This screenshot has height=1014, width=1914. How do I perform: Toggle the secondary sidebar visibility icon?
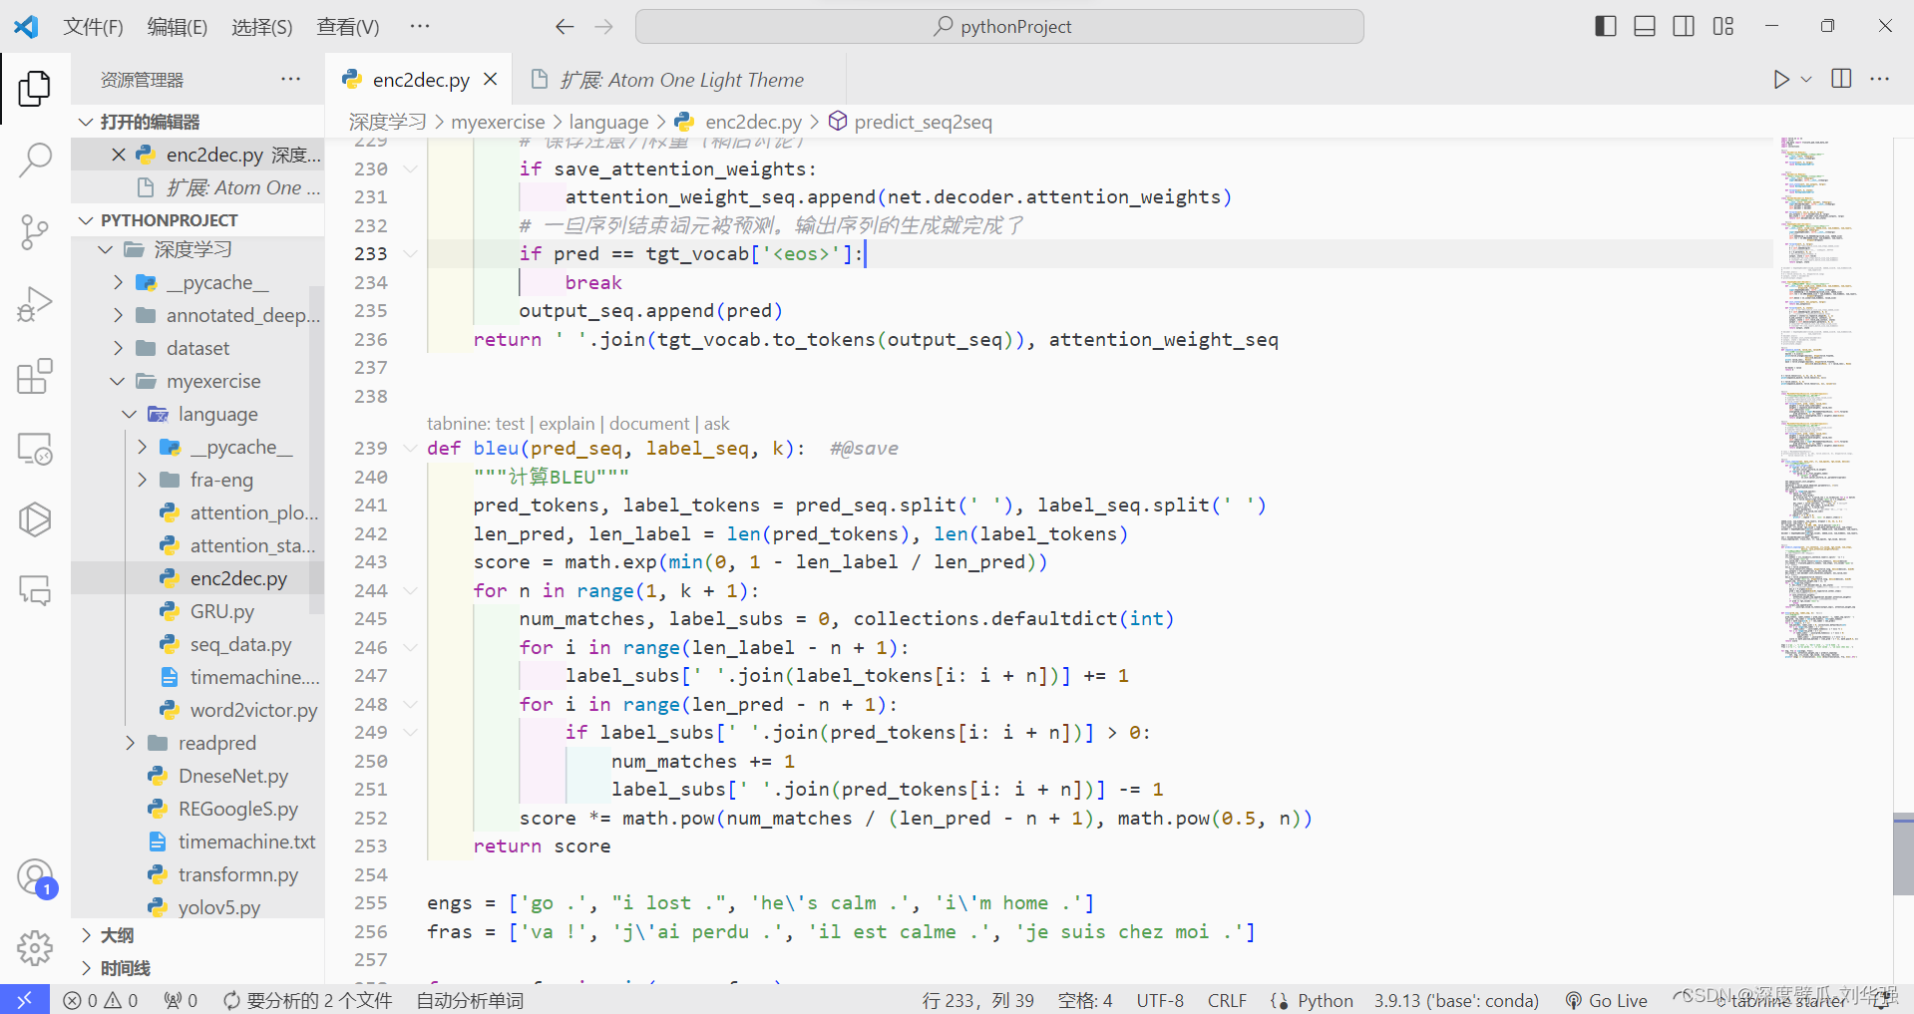pyautogui.click(x=1684, y=26)
